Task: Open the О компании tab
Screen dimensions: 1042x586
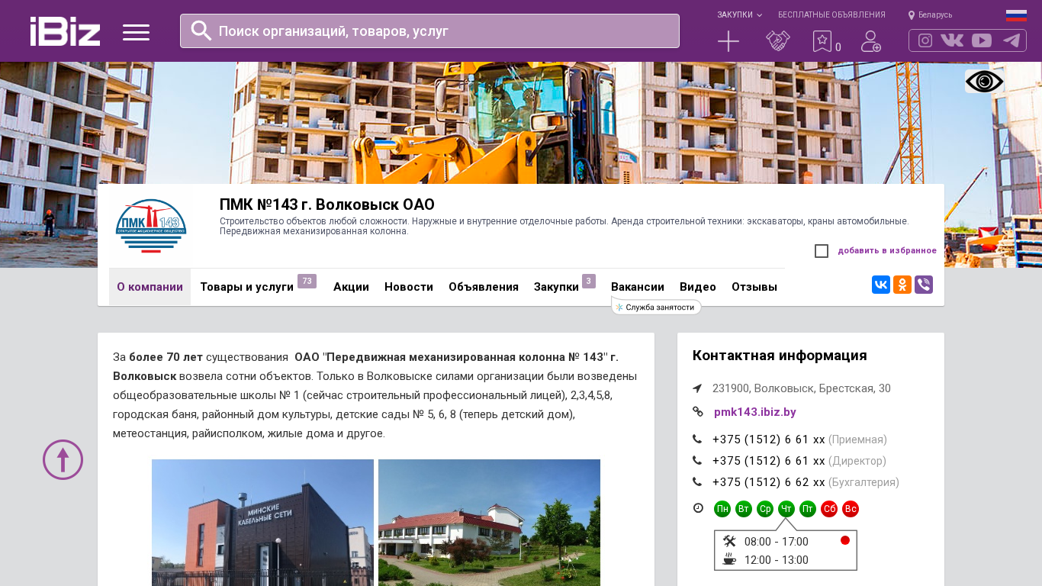Action: (x=150, y=287)
